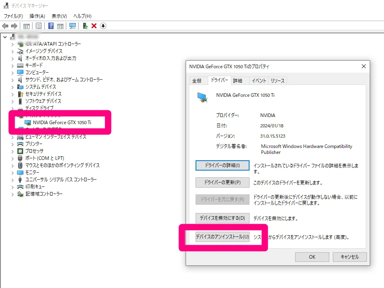Collapse the root computer node
Image resolution: width=384 pixels, height=288 pixels.
tap(5, 37)
